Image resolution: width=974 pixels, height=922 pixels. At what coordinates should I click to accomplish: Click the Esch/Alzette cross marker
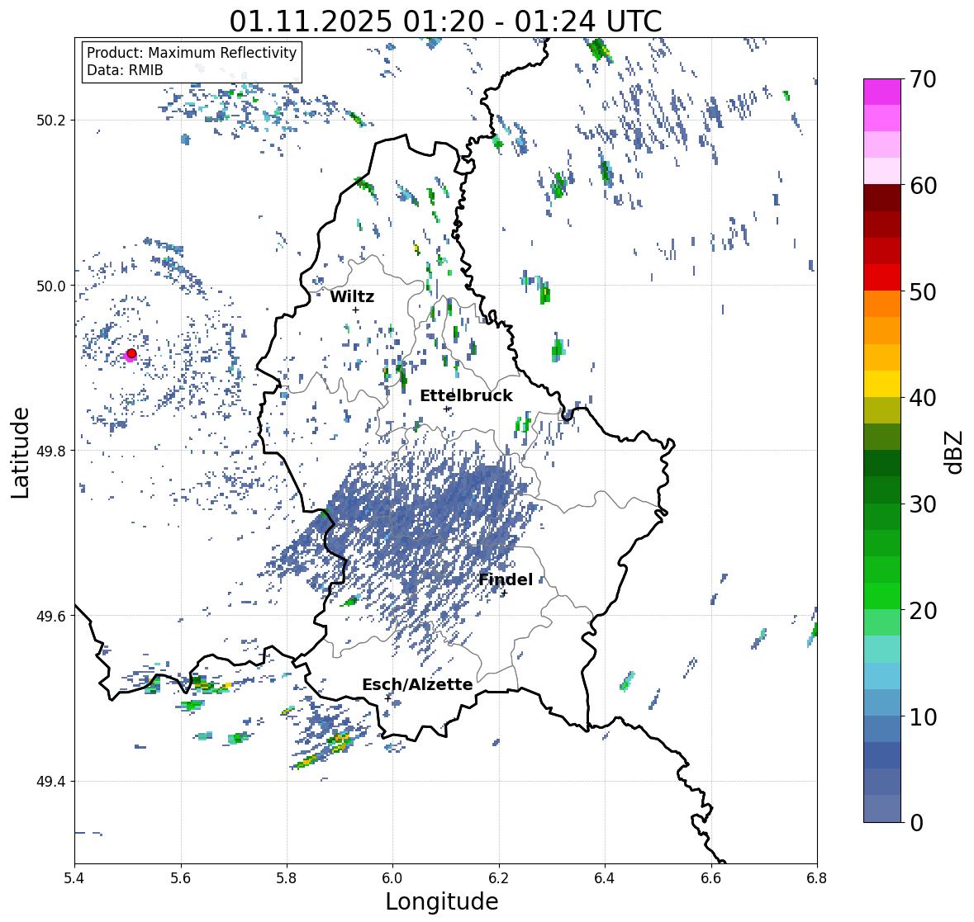pyautogui.click(x=387, y=698)
